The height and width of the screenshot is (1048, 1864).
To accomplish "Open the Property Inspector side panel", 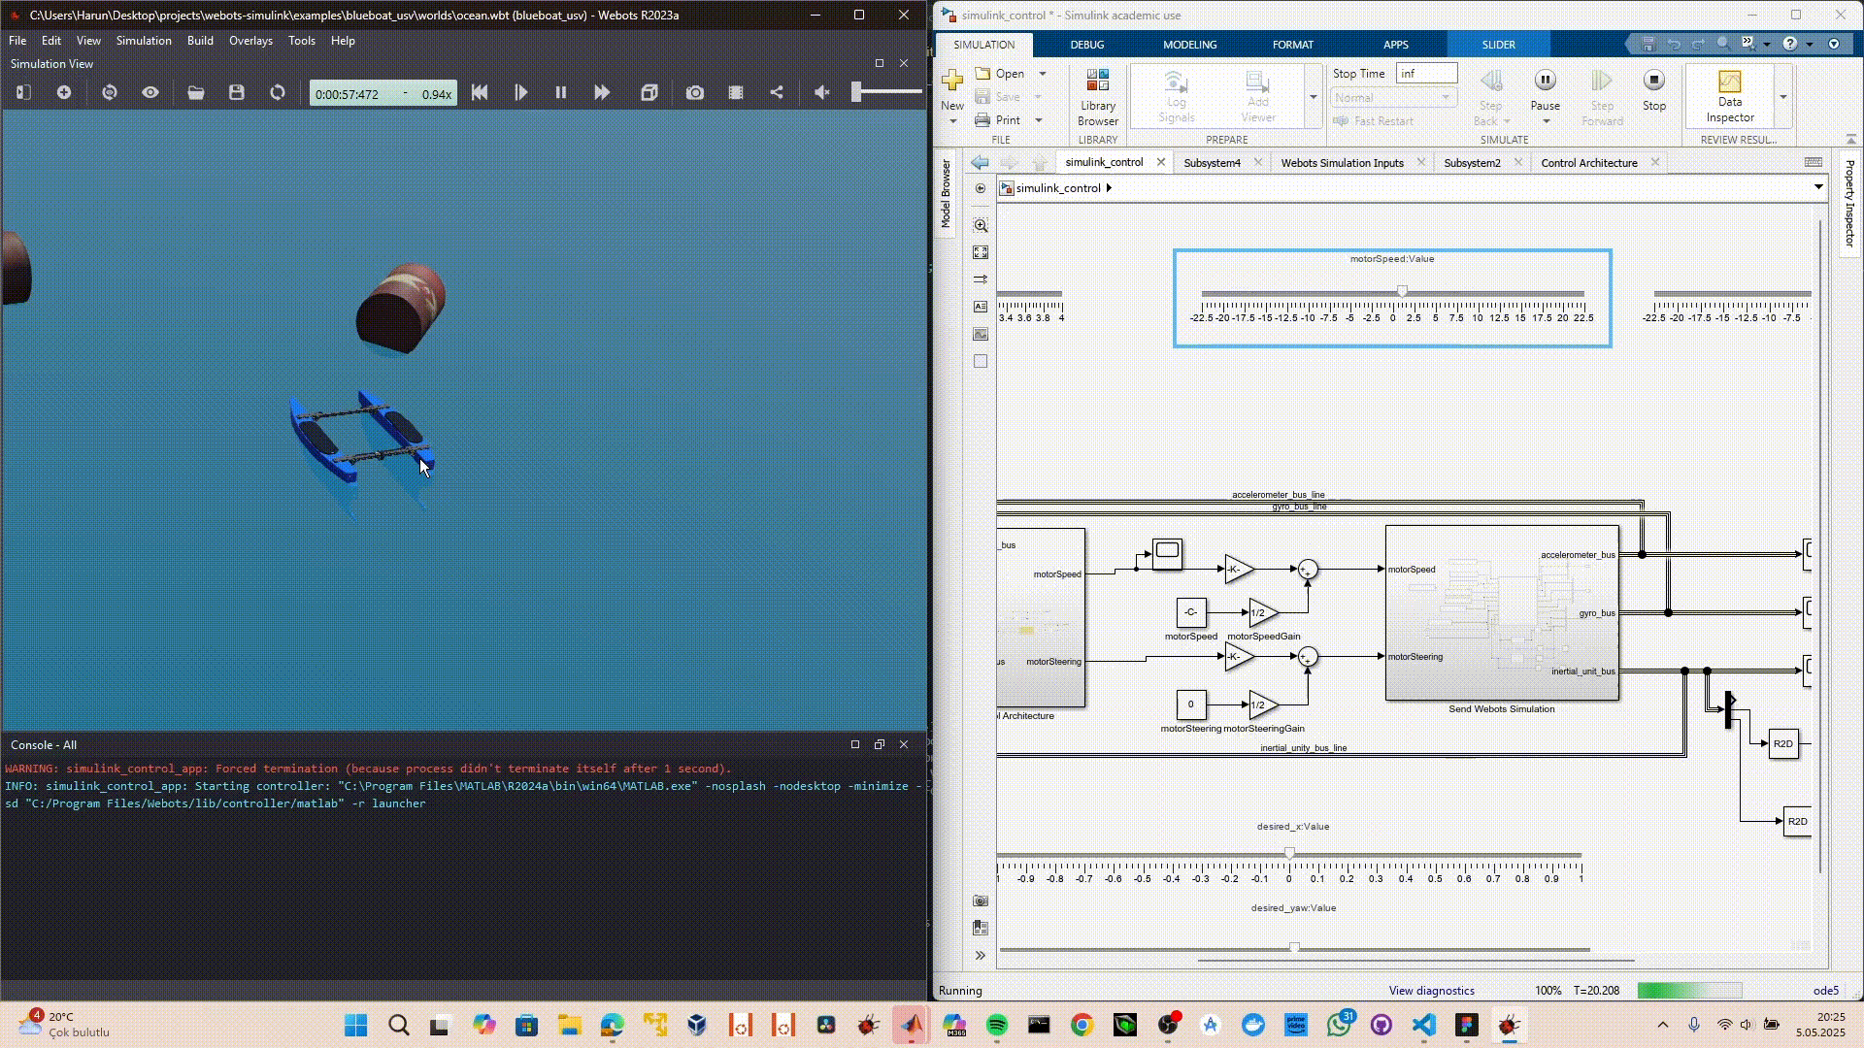I will pyautogui.click(x=1849, y=204).
